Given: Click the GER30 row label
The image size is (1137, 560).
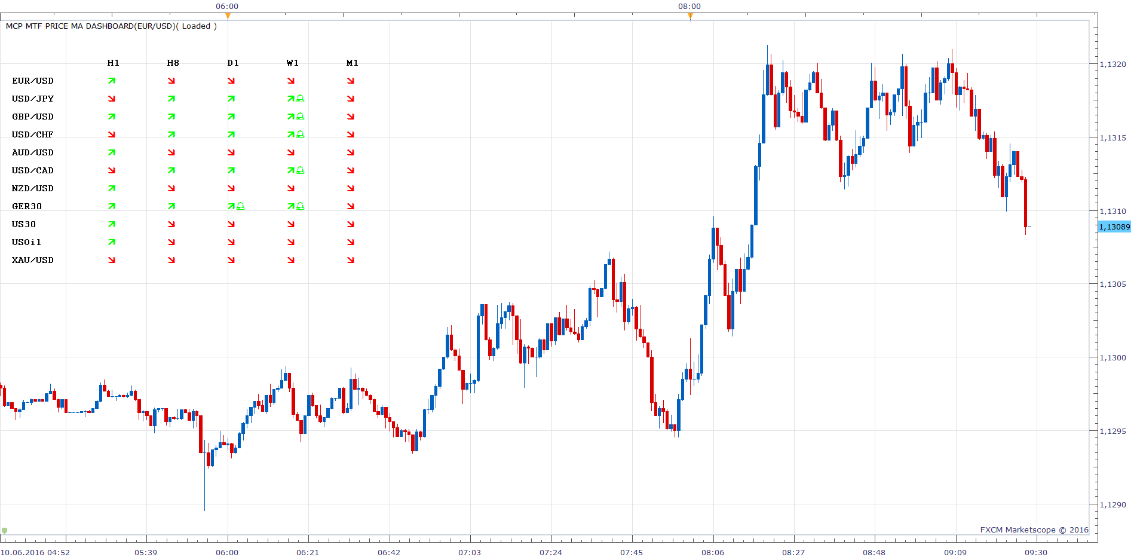Looking at the screenshot, I should [x=27, y=206].
